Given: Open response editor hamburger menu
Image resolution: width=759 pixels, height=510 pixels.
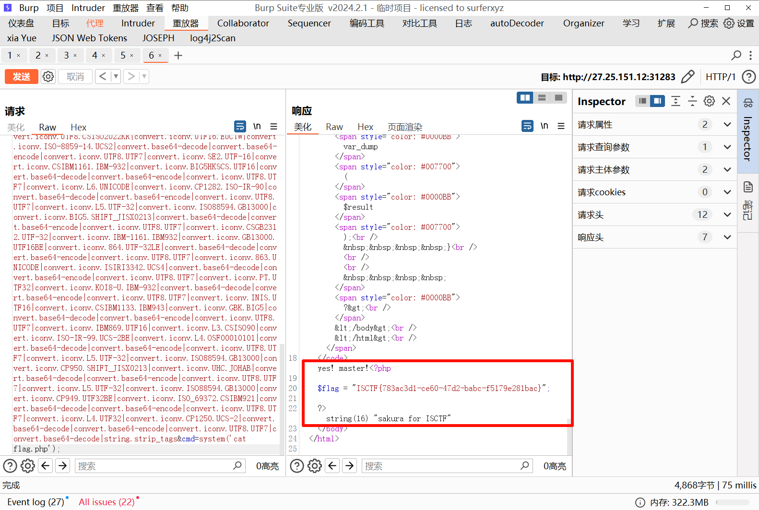Looking at the screenshot, I should pyautogui.click(x=561, y=126).
